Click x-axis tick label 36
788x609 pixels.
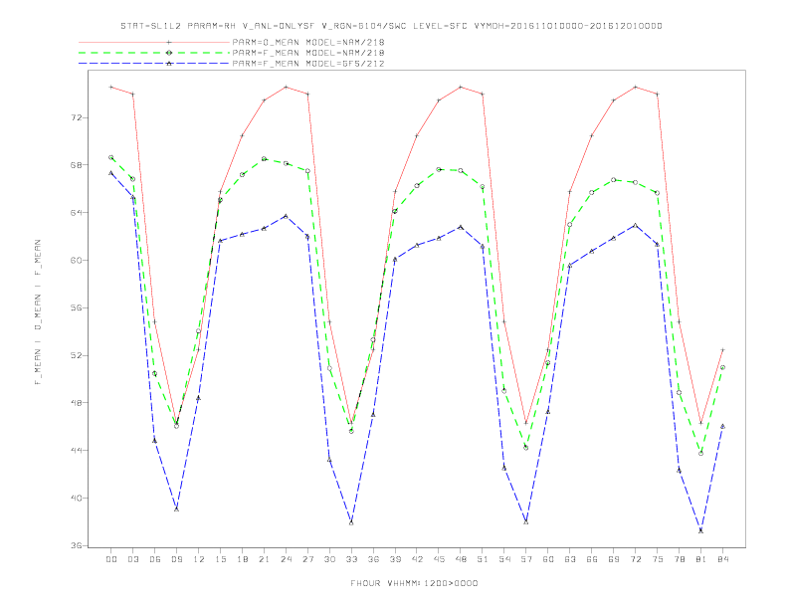(x=373, y=559)
